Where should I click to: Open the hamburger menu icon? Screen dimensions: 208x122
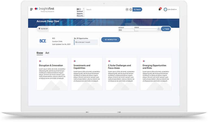[31, 9]
